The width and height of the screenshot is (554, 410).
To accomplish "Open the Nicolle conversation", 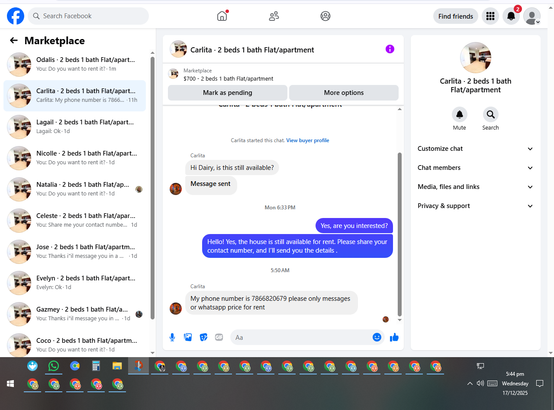I will tap(74, 158).
